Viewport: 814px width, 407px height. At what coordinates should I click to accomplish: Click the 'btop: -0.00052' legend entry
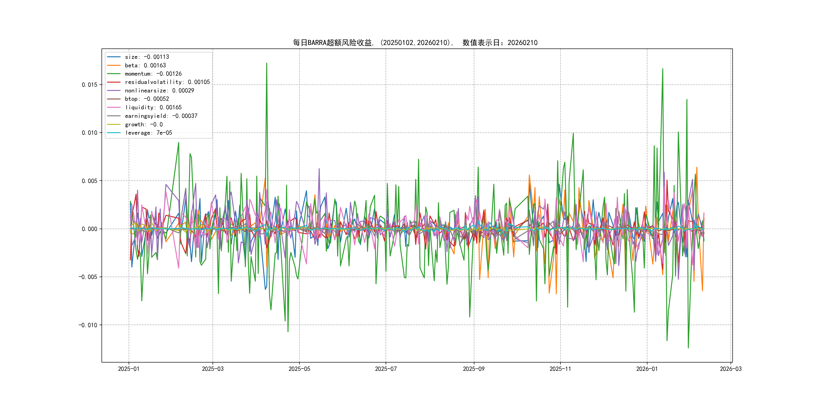pyautogui.click(x=147, y=99)
